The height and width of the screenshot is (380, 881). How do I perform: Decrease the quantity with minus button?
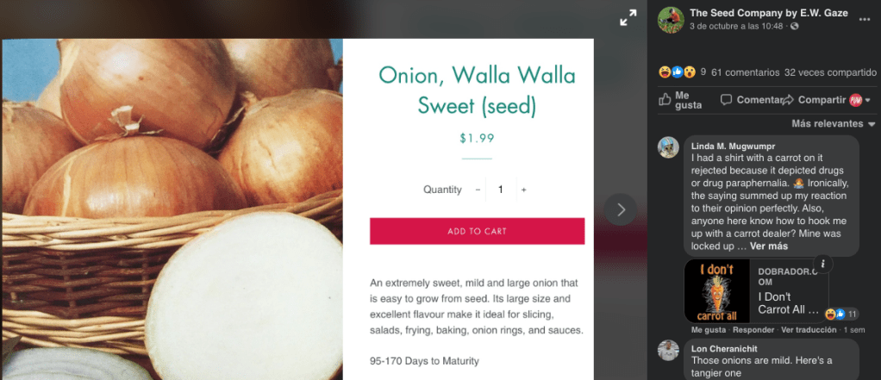tap(478, 190)
